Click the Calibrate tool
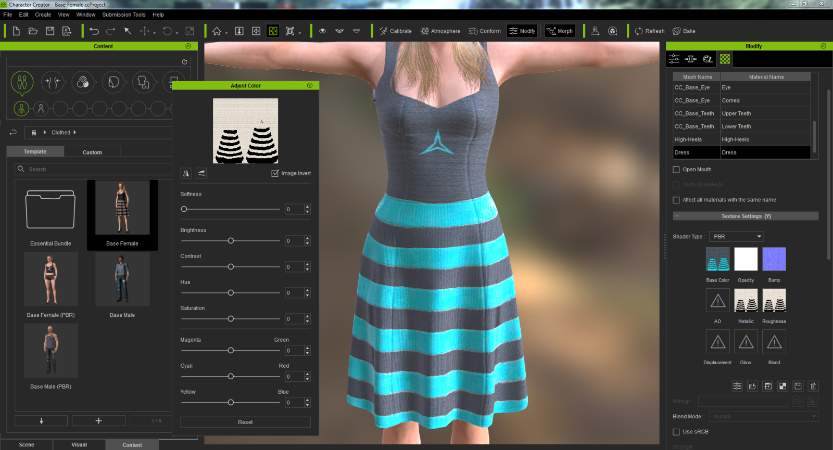The image size is (833, 450). (395, 31)
